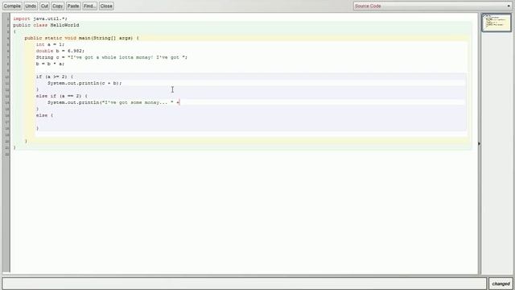Open the Find... dialog

click(89, 6)
